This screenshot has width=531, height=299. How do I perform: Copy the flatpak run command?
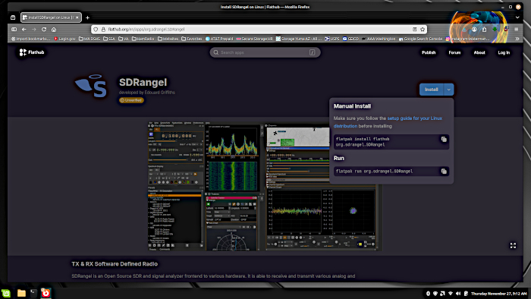pos(444,172)
